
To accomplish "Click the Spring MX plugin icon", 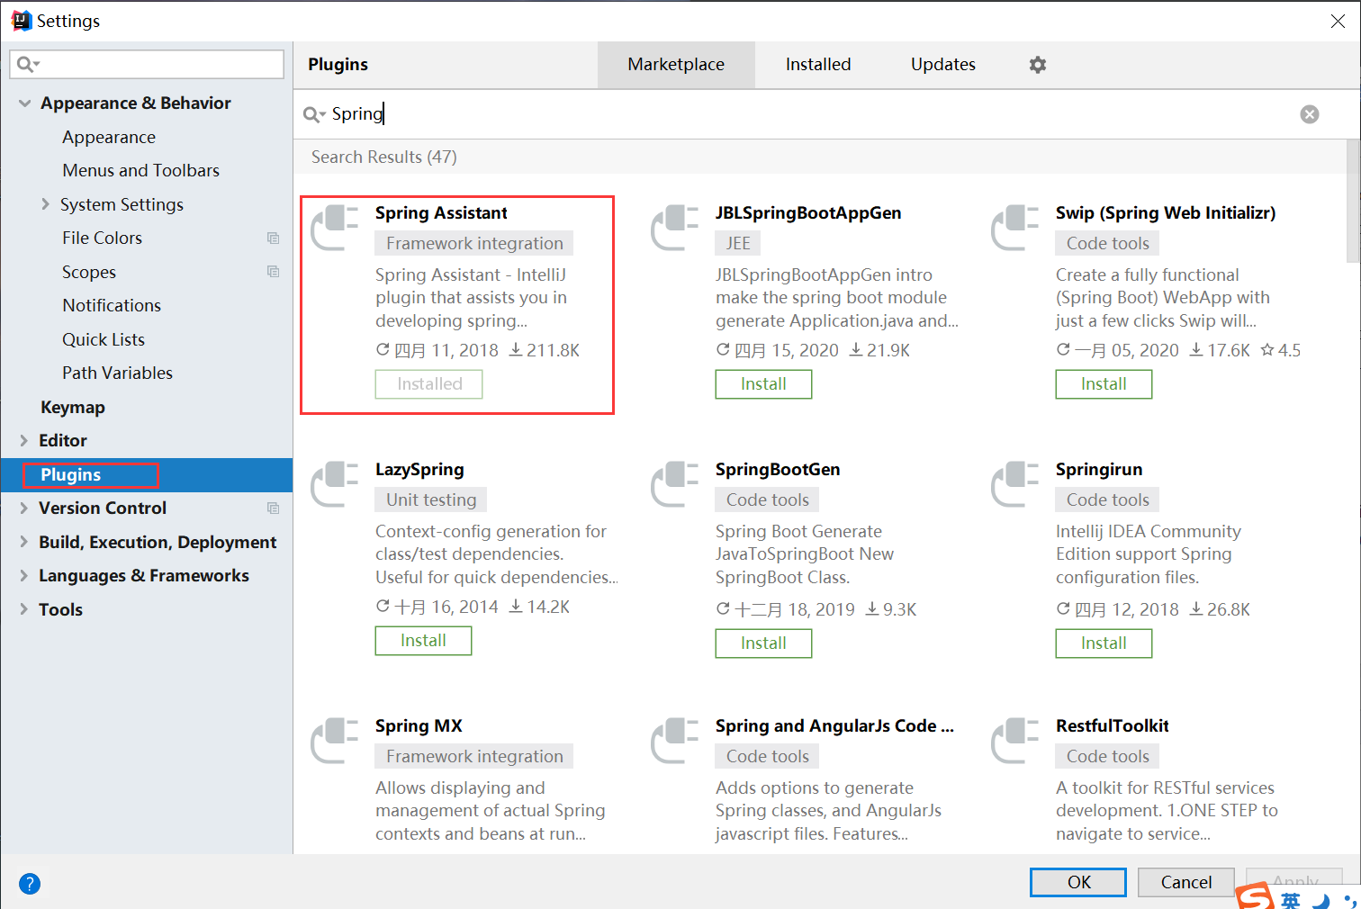I will (x=335, y=741).
